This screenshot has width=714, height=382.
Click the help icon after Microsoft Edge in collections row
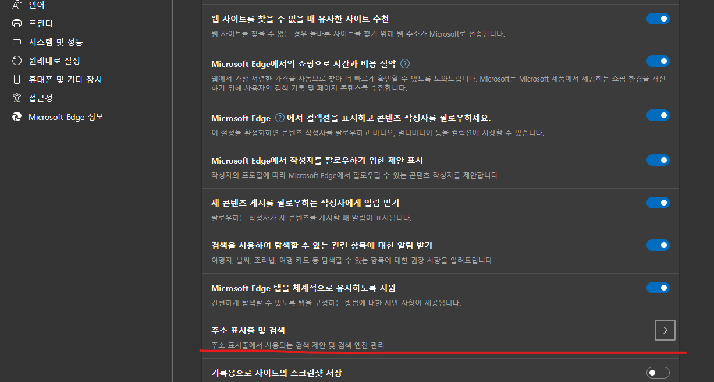[279, 118]
